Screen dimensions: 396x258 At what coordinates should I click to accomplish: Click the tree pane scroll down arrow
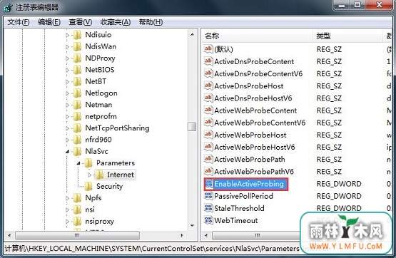(192, 225)
